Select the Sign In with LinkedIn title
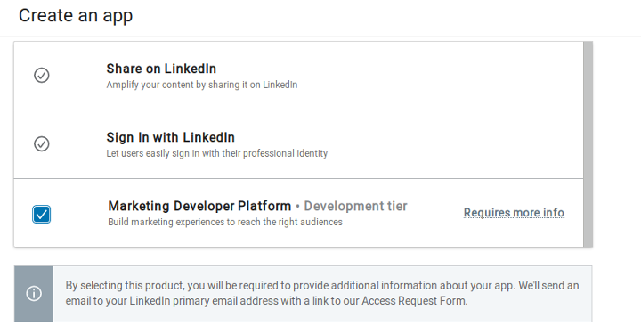 [x=170, y=137]
